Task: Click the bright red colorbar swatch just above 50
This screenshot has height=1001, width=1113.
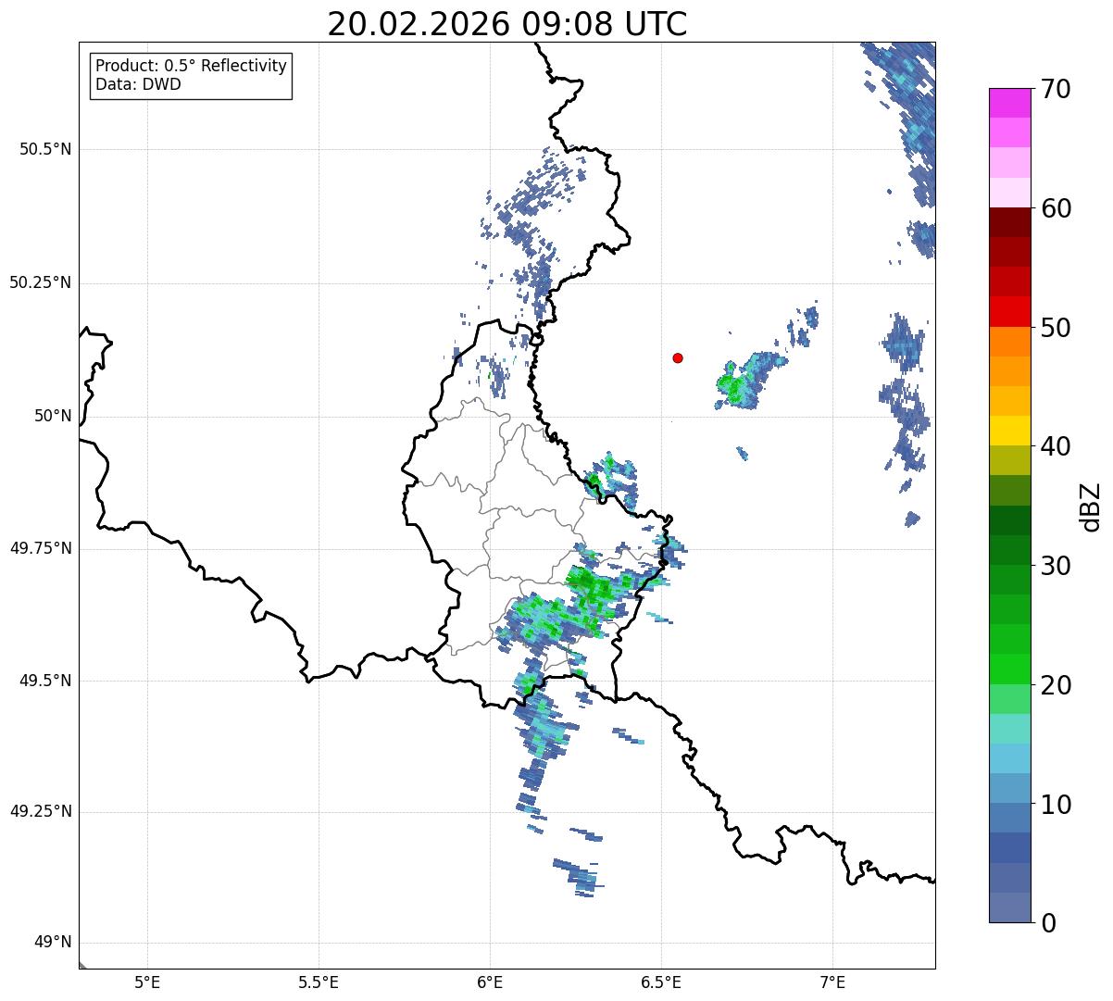Action: click(1010, 312)
